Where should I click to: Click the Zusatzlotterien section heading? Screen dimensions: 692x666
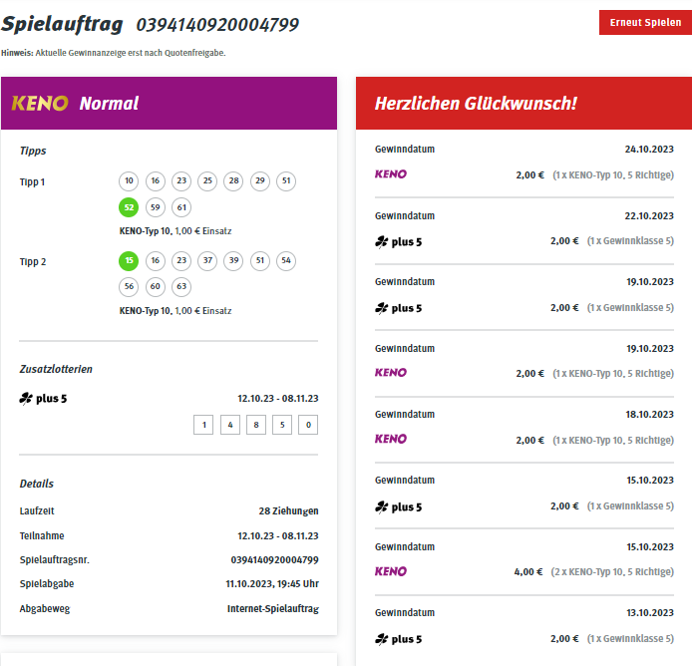pyautogui.click(x=56, y=370)
